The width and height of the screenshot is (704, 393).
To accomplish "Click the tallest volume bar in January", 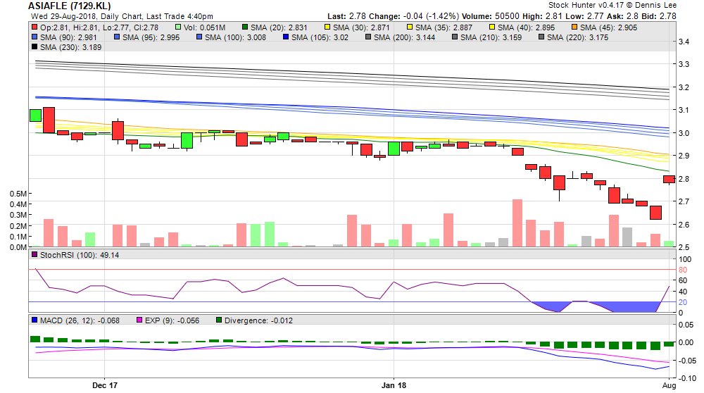I will [517, 223].
